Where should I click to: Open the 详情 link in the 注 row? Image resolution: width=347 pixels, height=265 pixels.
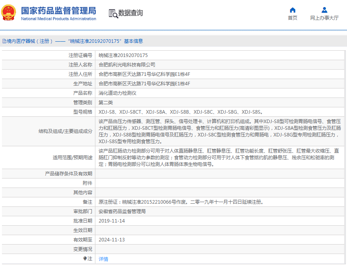(103, 259)
